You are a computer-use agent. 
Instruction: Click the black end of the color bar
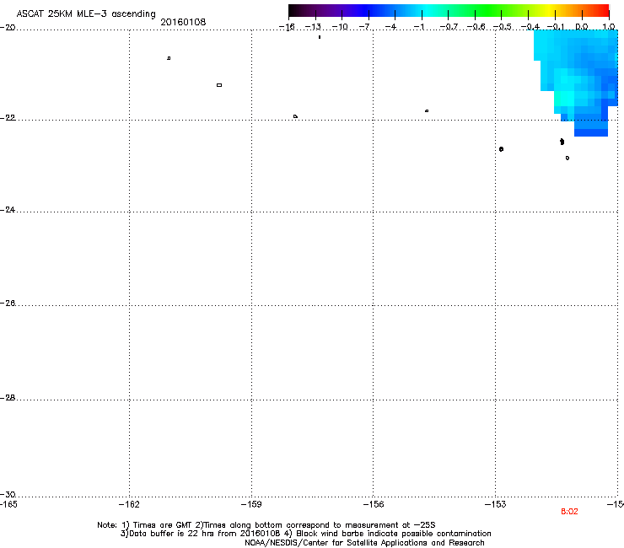point(294,10)
